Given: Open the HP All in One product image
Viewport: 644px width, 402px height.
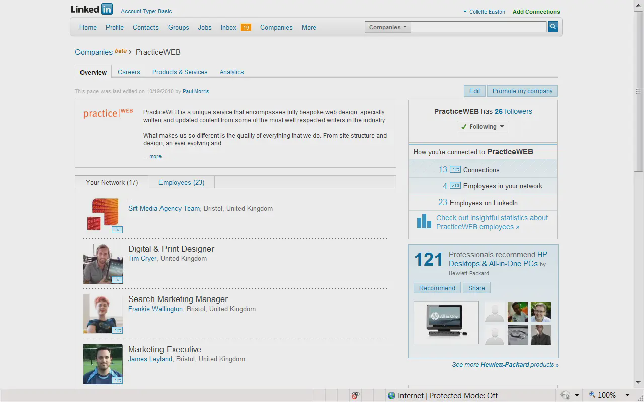Looking at the screenshot, I should click(446, 323).
